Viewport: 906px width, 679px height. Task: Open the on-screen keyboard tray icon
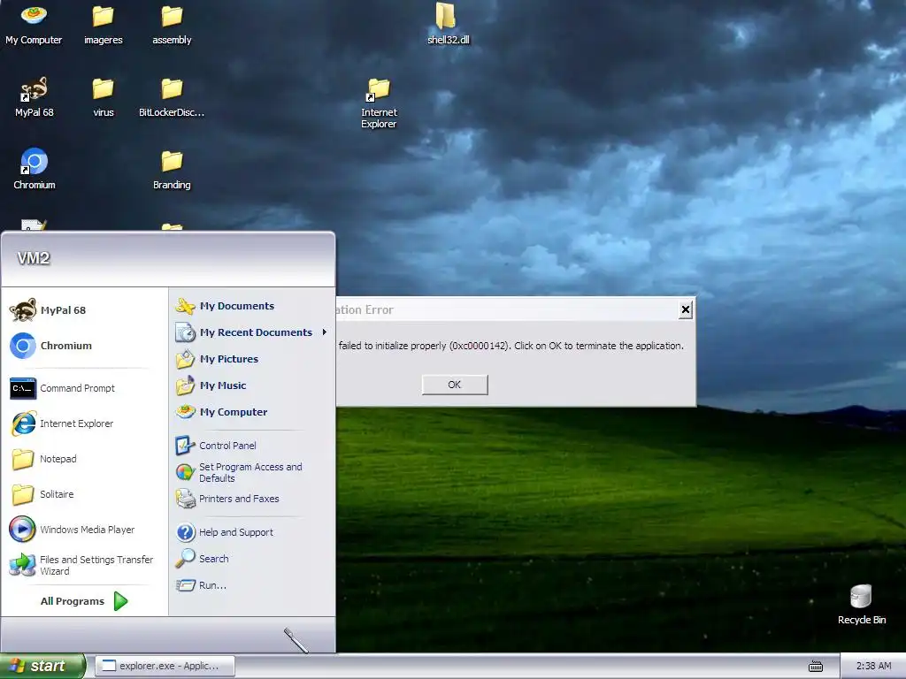(815, 667)
